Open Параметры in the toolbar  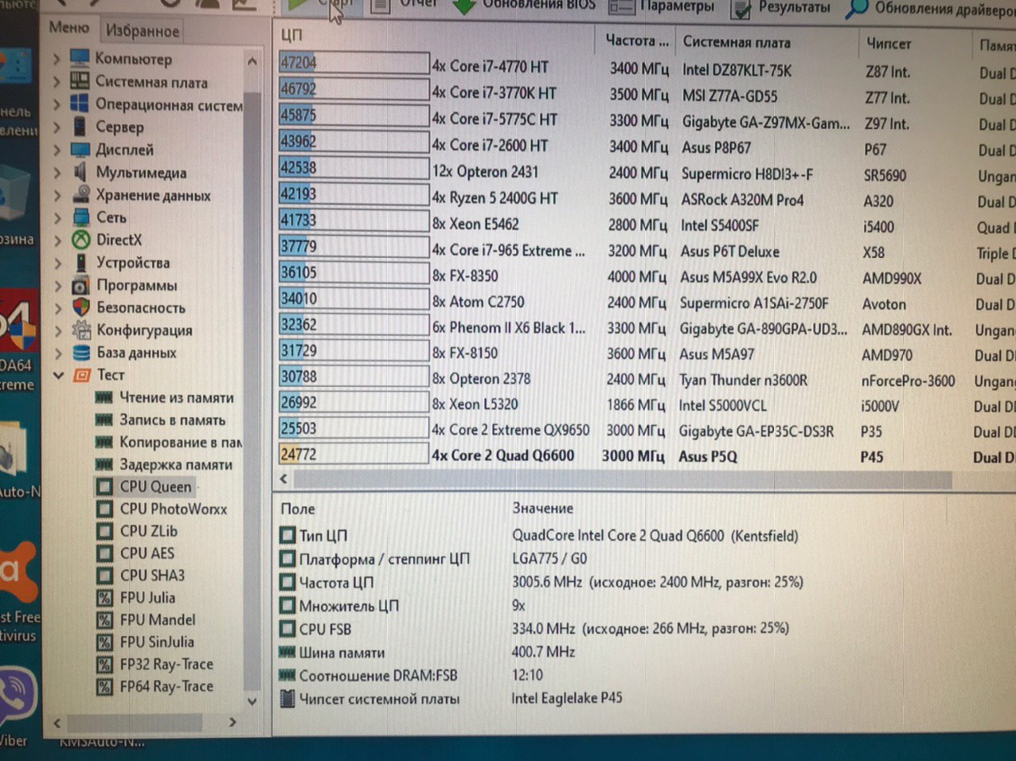tap(662, 6)
